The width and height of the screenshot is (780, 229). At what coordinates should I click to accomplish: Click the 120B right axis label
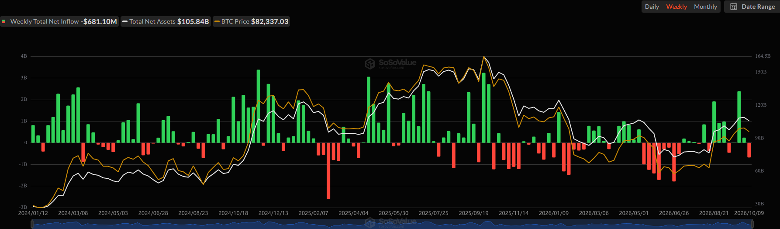coord(761,105)
